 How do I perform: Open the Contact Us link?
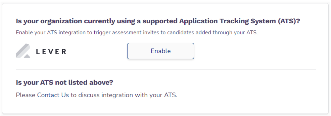pos(53,95)
